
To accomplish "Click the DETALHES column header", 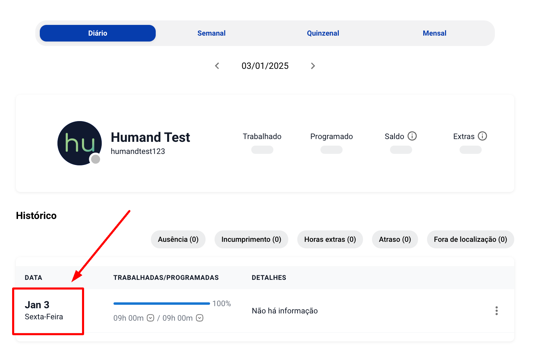I will click(269, 277).
